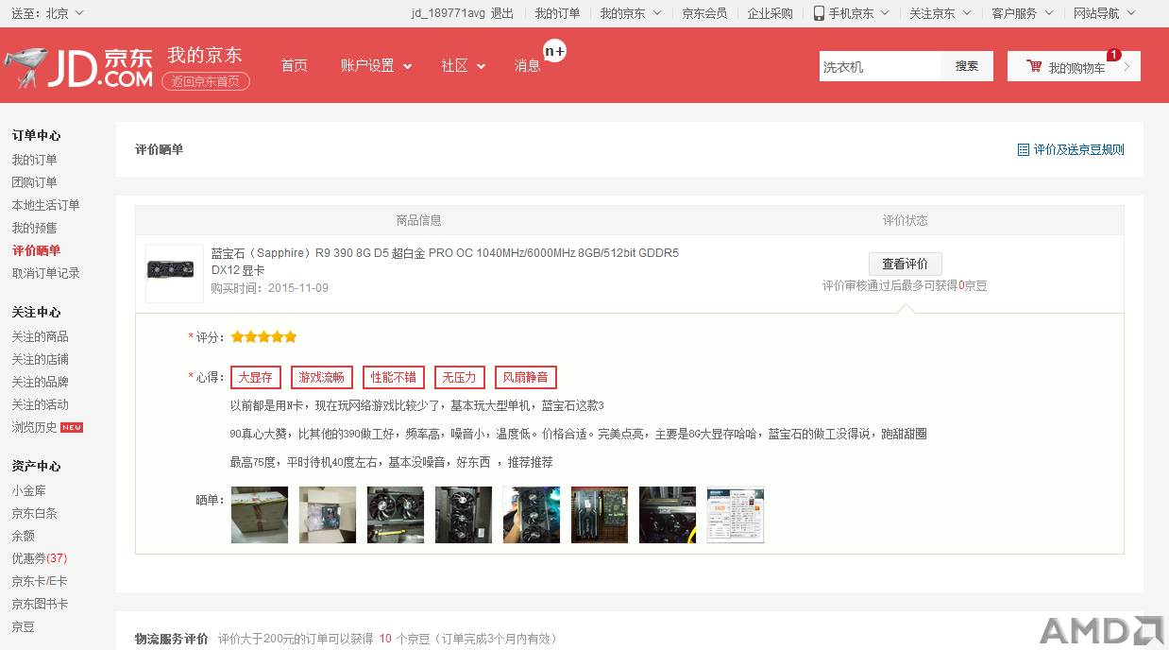Select the 大显存 review tag
Viewport: 1169px width, 650px height.
[255, 377]
